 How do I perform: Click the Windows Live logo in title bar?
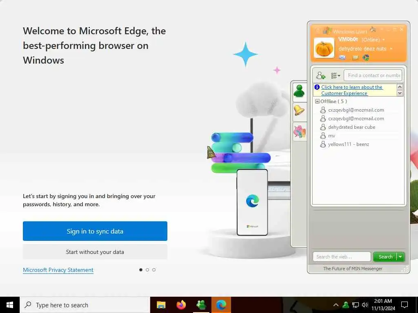coord(327,31)
